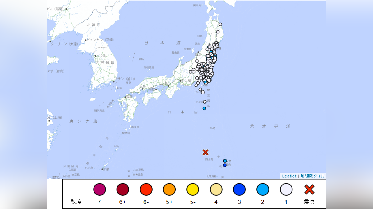Click the light blue marker south of 八丈島

(x=204, y=108)
